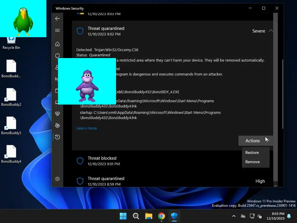Click the muted volume tray icon
This screenshot has width=297, height=223.
tap(260, 216)
